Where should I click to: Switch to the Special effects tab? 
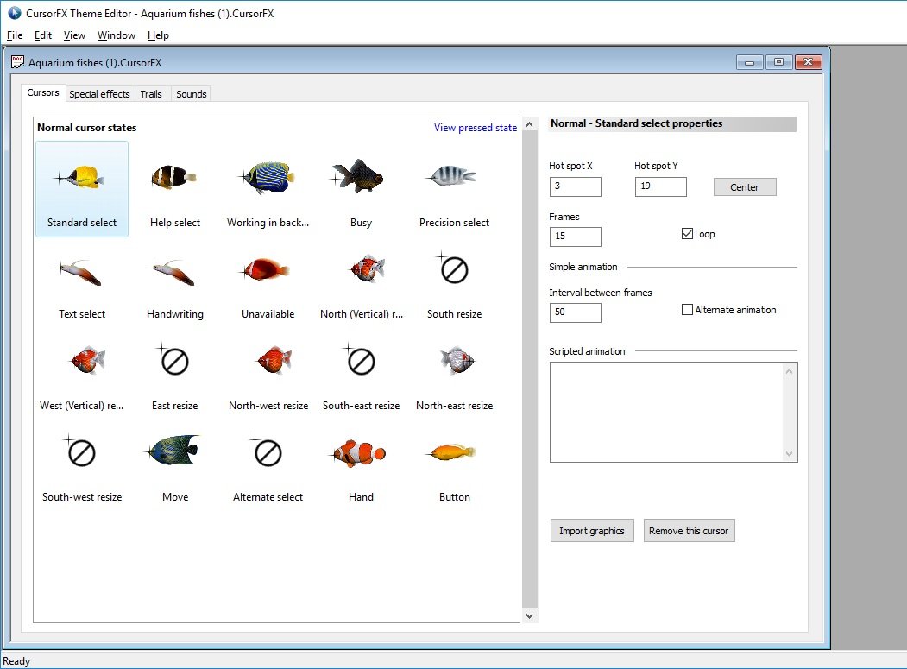[99, 94]
